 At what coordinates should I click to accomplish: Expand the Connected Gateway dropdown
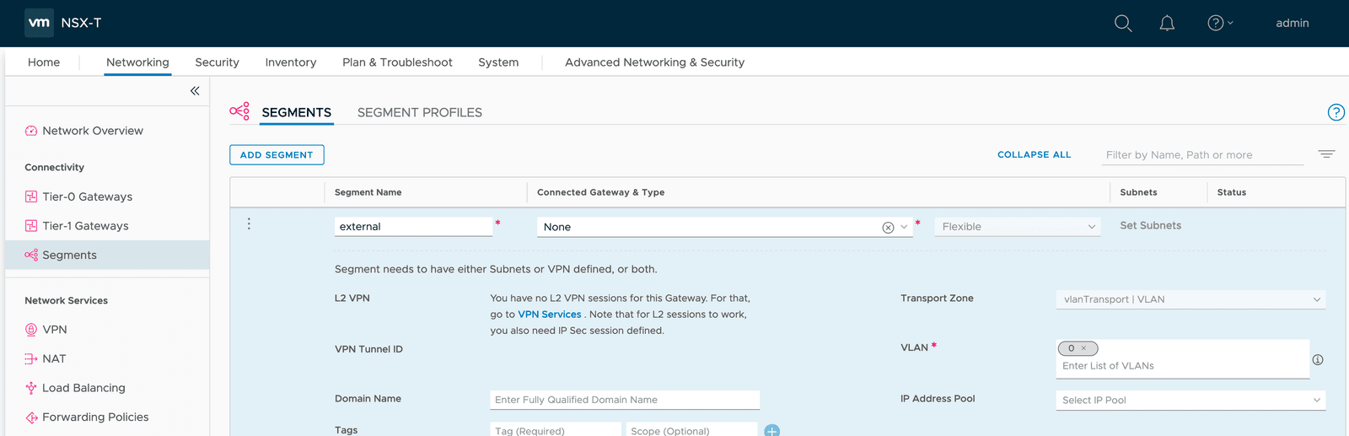(904, 227)
